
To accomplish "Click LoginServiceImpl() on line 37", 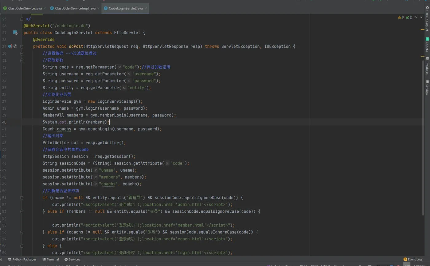I will coord(119,101).
